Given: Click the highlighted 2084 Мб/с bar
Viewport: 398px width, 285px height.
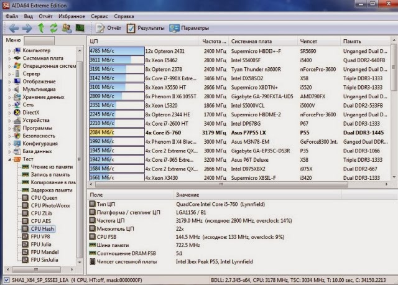Looking at the screenshot, I should point(117,133).
